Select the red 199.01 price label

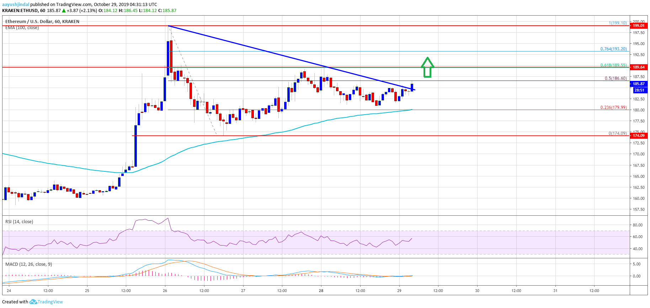tap(638, 26)
